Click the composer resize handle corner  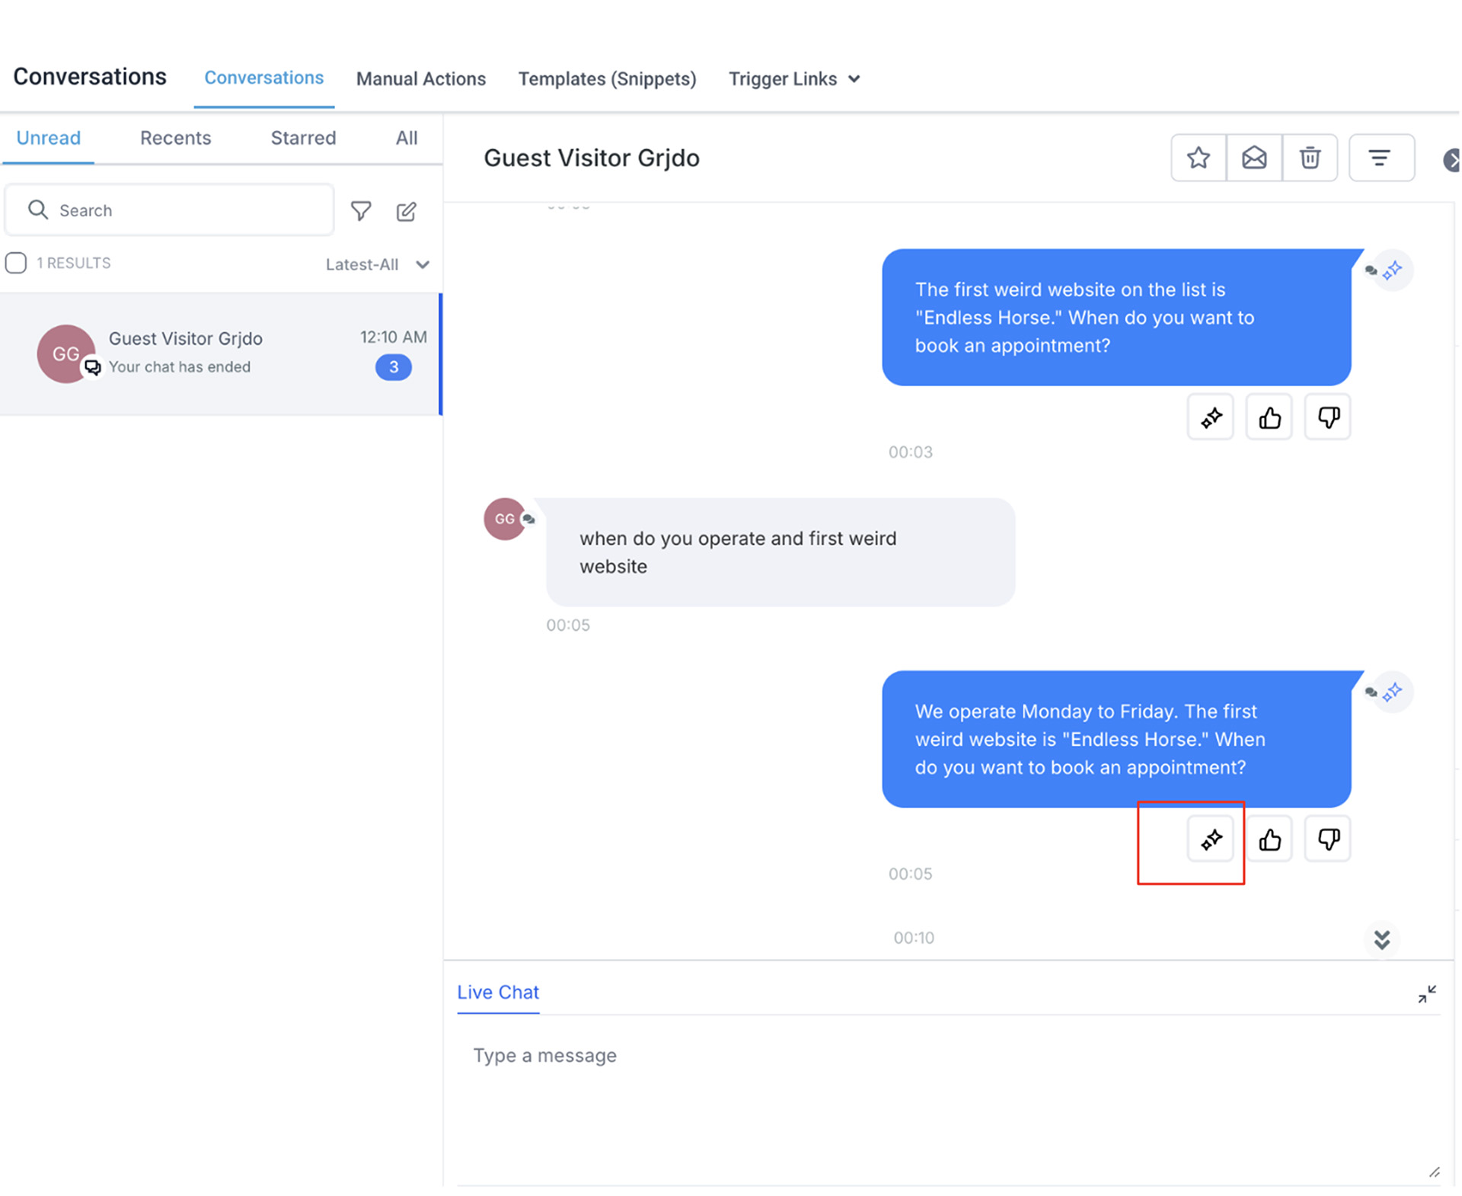coord(1434,1172)
